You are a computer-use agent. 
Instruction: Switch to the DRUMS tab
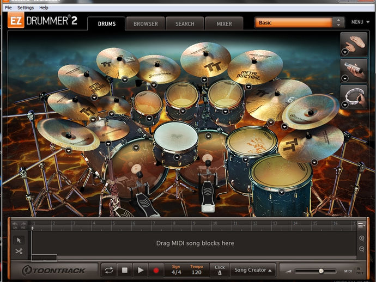pyautogui.click(x=106, y=24)
